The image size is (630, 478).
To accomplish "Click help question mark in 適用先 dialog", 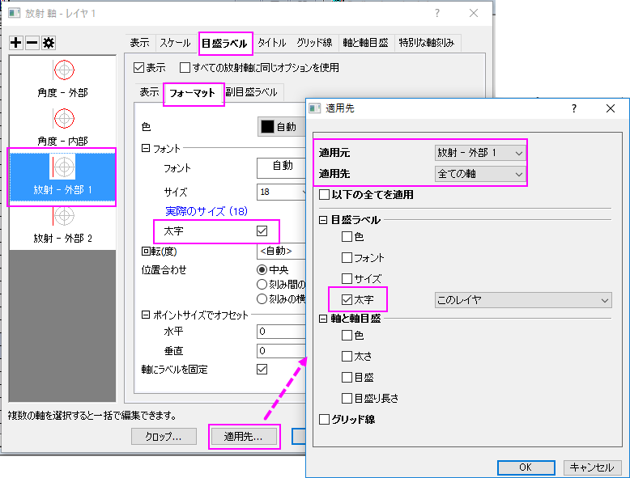I will (x=574, y=108).
